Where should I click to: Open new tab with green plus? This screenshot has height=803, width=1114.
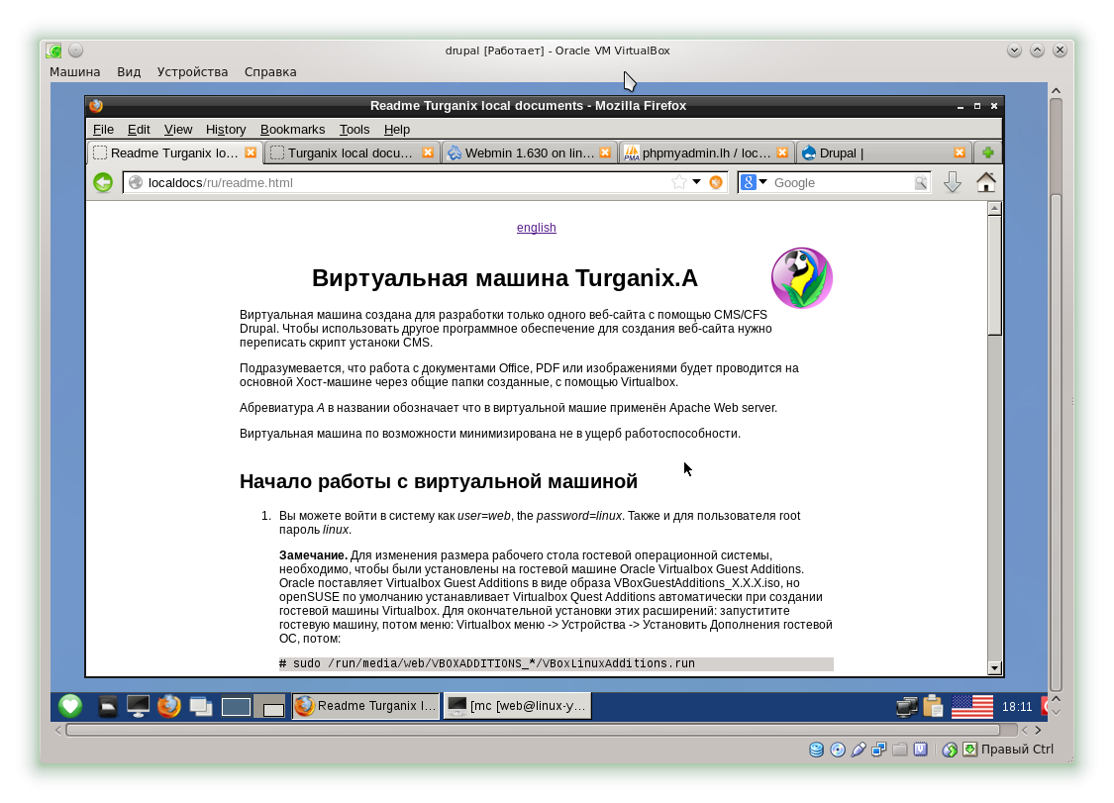tap(987, 152)
